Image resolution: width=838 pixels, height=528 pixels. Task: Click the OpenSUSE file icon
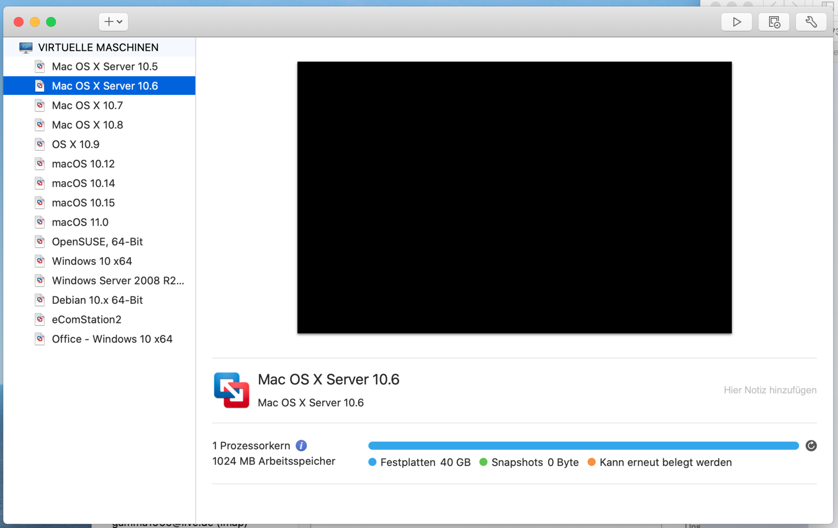40,242
